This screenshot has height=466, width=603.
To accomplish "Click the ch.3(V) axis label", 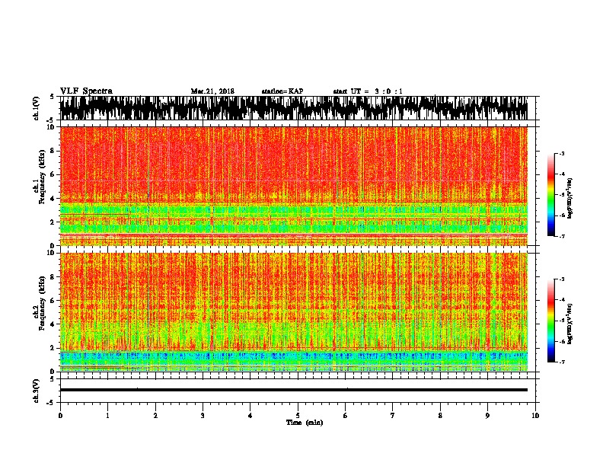I will coord(36,391).
